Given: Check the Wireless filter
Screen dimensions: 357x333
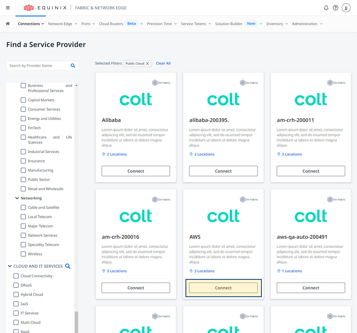Looking at the screenshot, I should [x=23, y=254].
